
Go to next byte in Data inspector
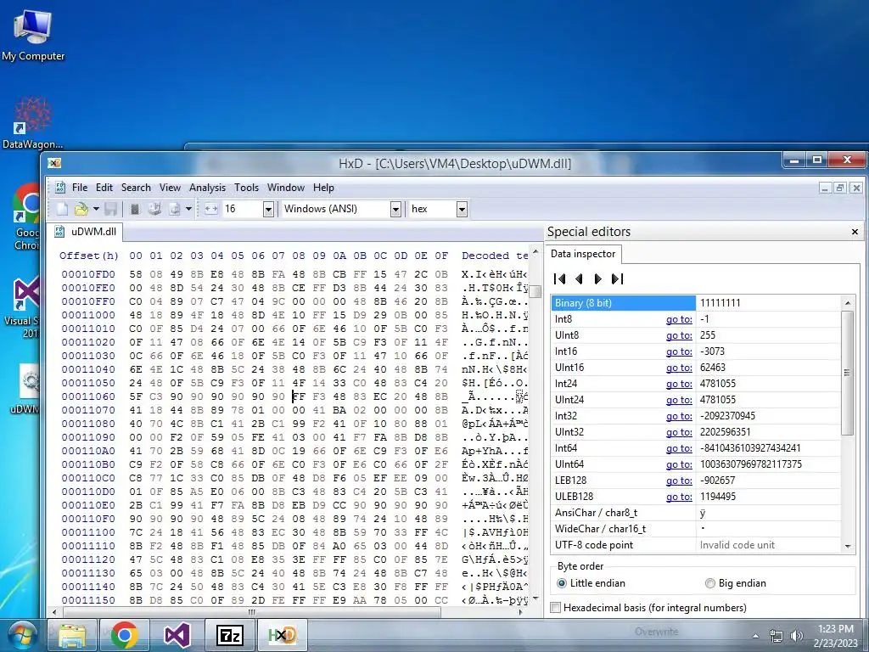(x=597, y=278)
